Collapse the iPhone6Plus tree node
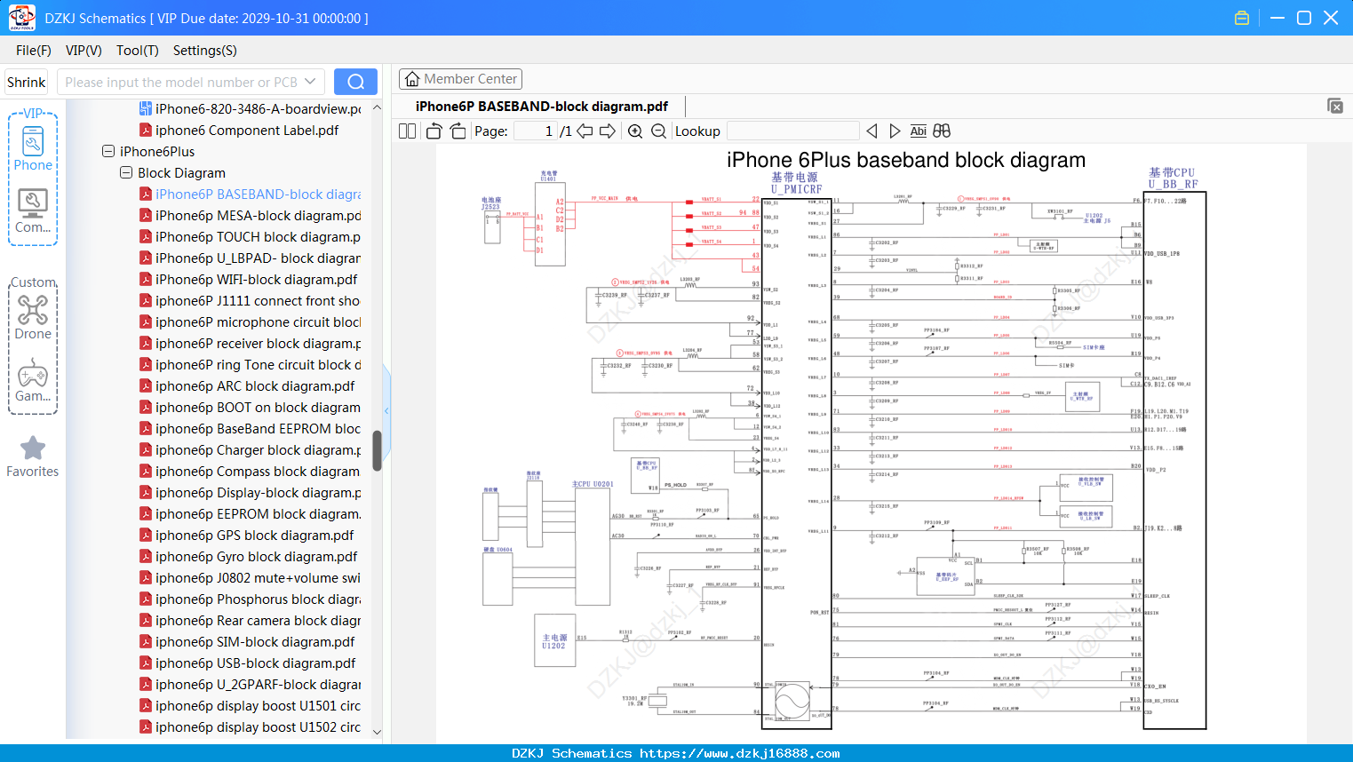Screen dimensions: 1353x762 (108, 151)
